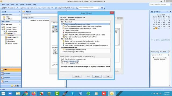Viewport: 172px width, 96px height.
Task: Expand the Deleted Items folder node
Action: [4, 31]
